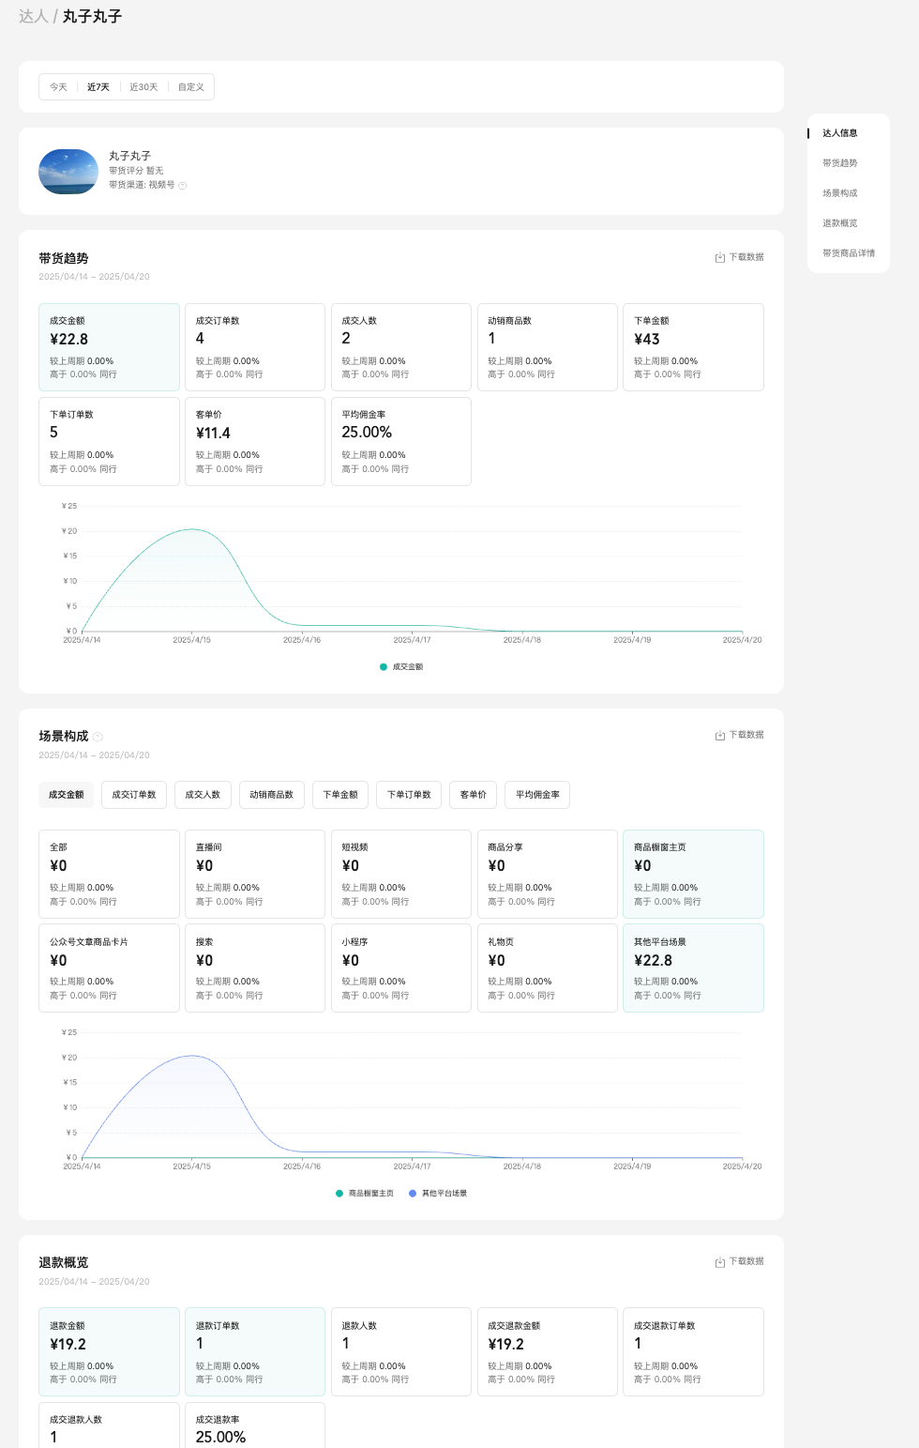Click download icon in 带货趋势 section
Image resolution: width=919 pixels, height=1448 pixels.
coord(720,257)
